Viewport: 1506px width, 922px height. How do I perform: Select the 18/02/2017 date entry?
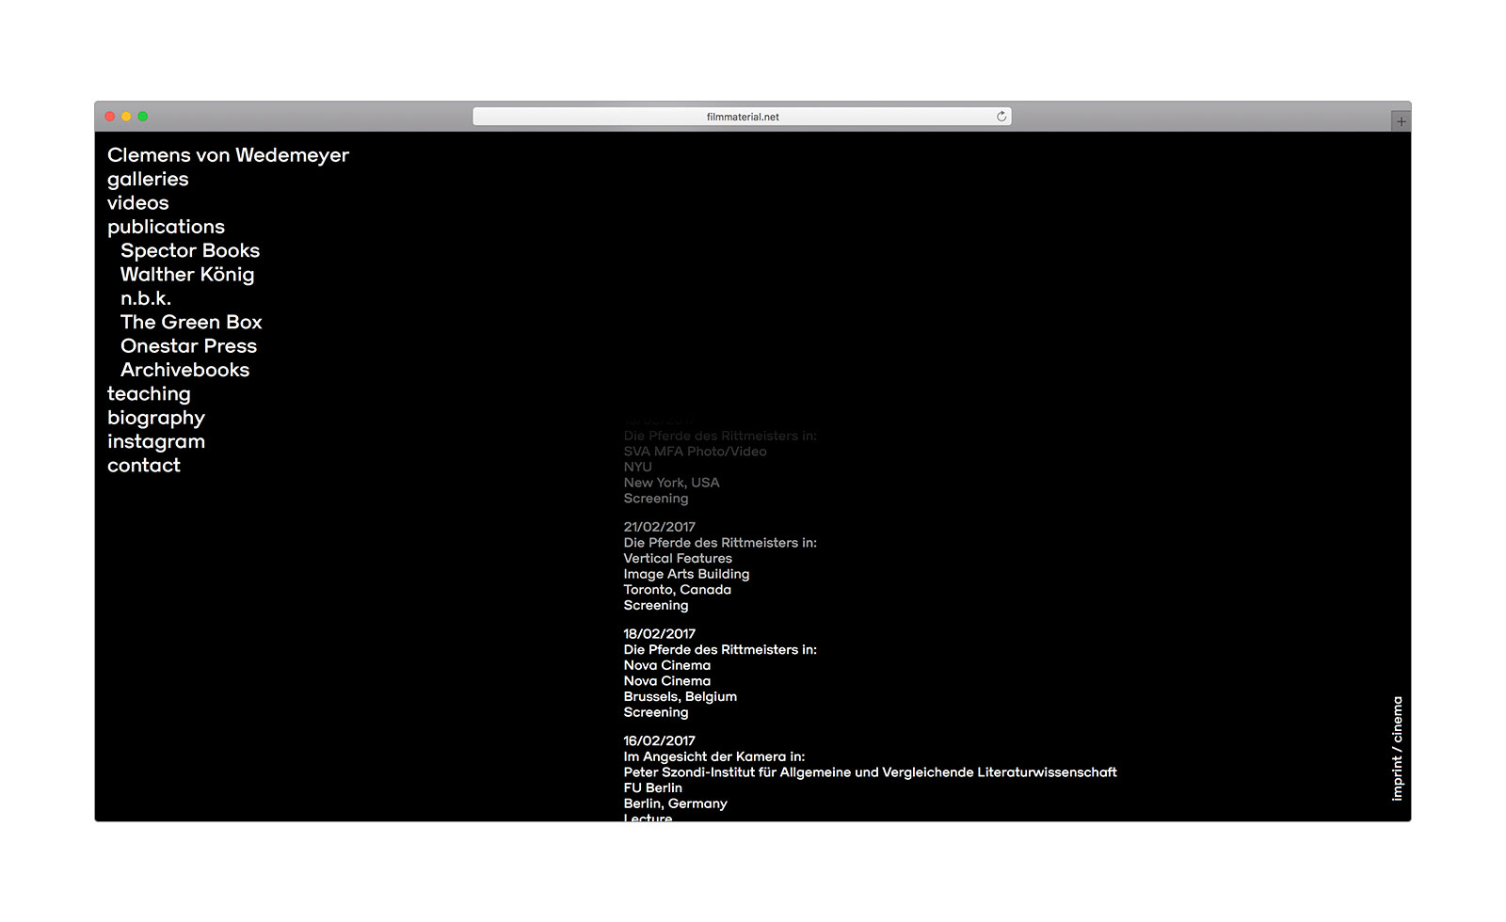pos(659,634)
